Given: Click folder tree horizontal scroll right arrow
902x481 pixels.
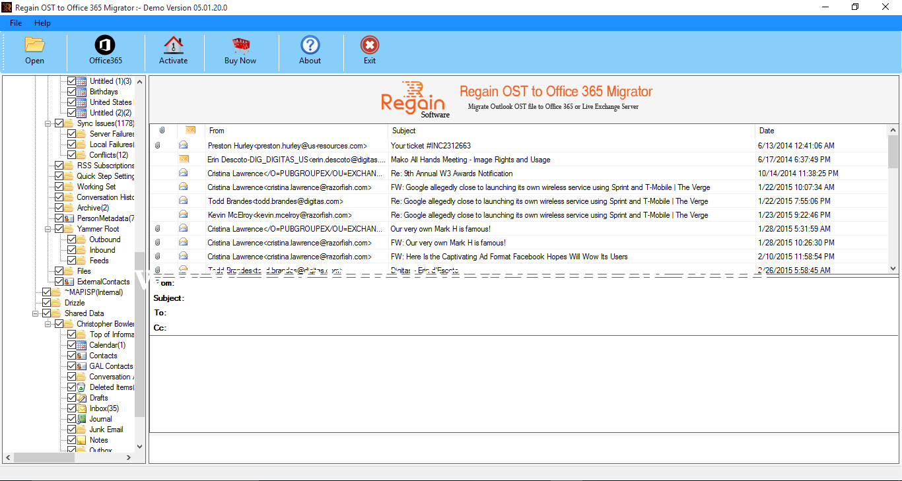Looking at the screenshot, I should point(129,457).
